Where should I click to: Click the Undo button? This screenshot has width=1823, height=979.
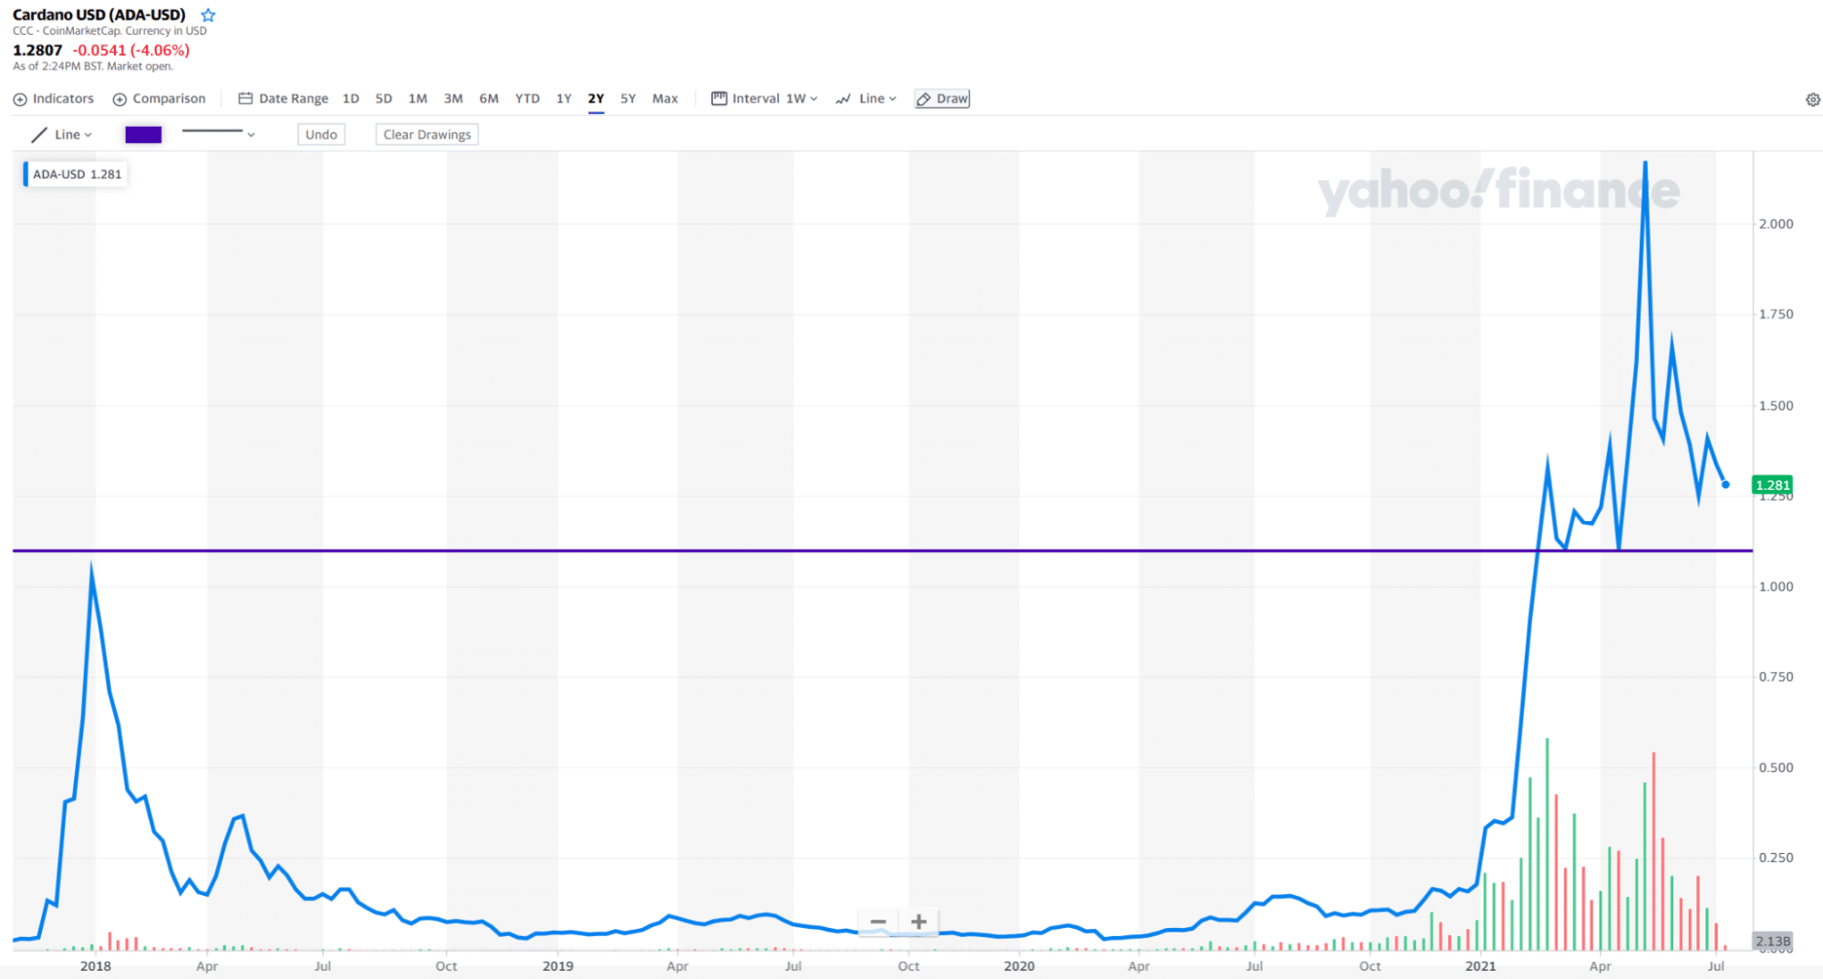coord(321,134)
